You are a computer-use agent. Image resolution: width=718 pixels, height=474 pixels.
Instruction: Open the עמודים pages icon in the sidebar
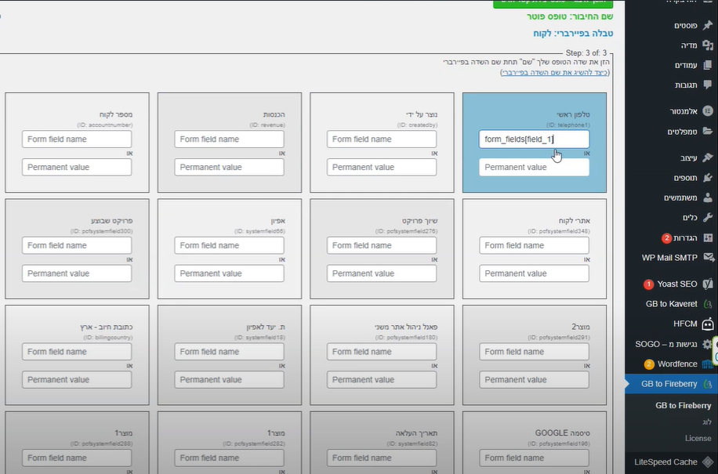click(708, 65)
